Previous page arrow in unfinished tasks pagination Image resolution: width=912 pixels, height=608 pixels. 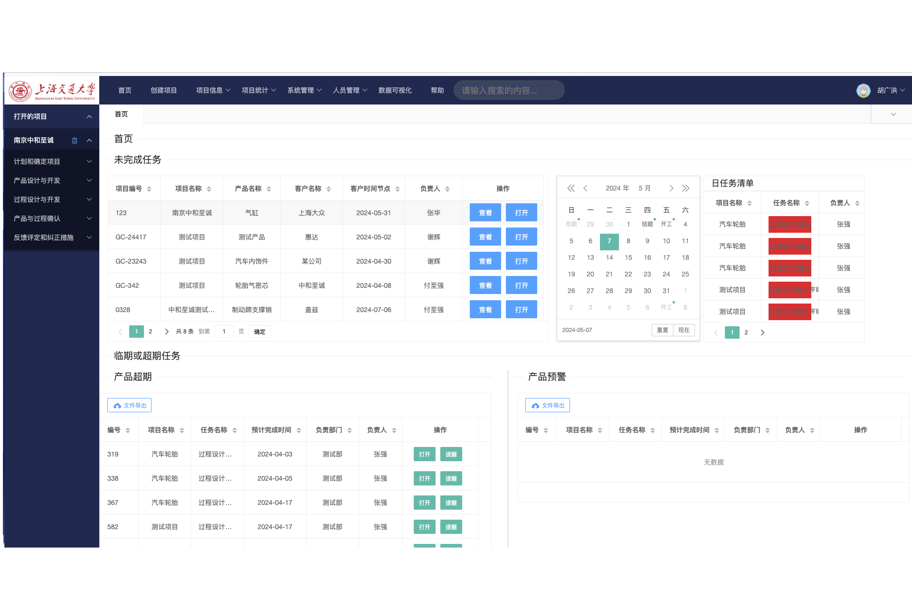click(120, 332)
